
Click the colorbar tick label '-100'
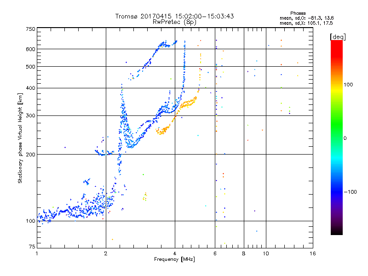pyautogui.click(x=350, y=192)
